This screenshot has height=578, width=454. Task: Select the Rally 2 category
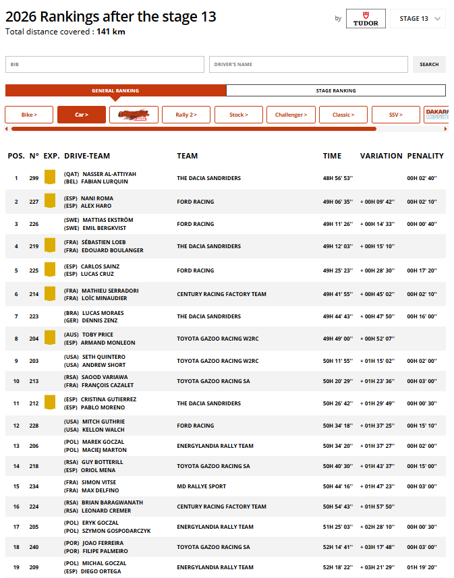tap(186, 115)
